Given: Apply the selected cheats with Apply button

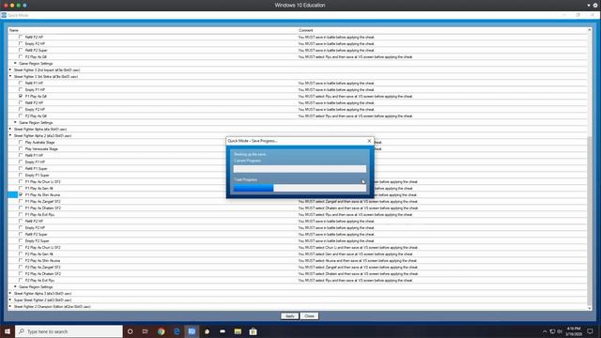Looking at the screenshot, I should 290,316.
